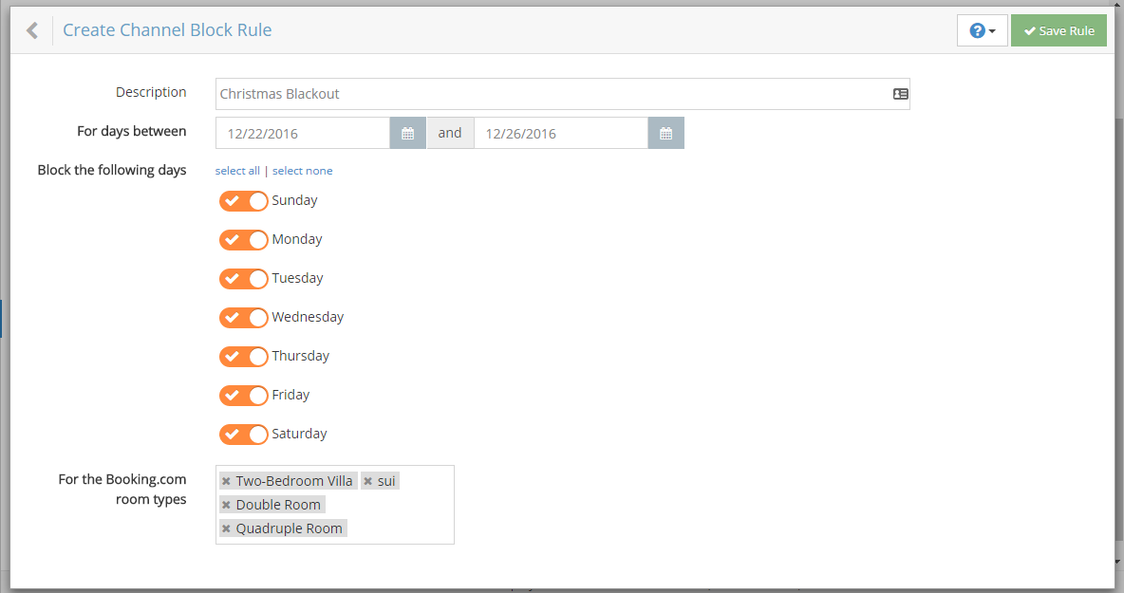This screenshot has height=593, width=1124.
Task: Turn off the Saturday toggle
Action: coord(244,435)
